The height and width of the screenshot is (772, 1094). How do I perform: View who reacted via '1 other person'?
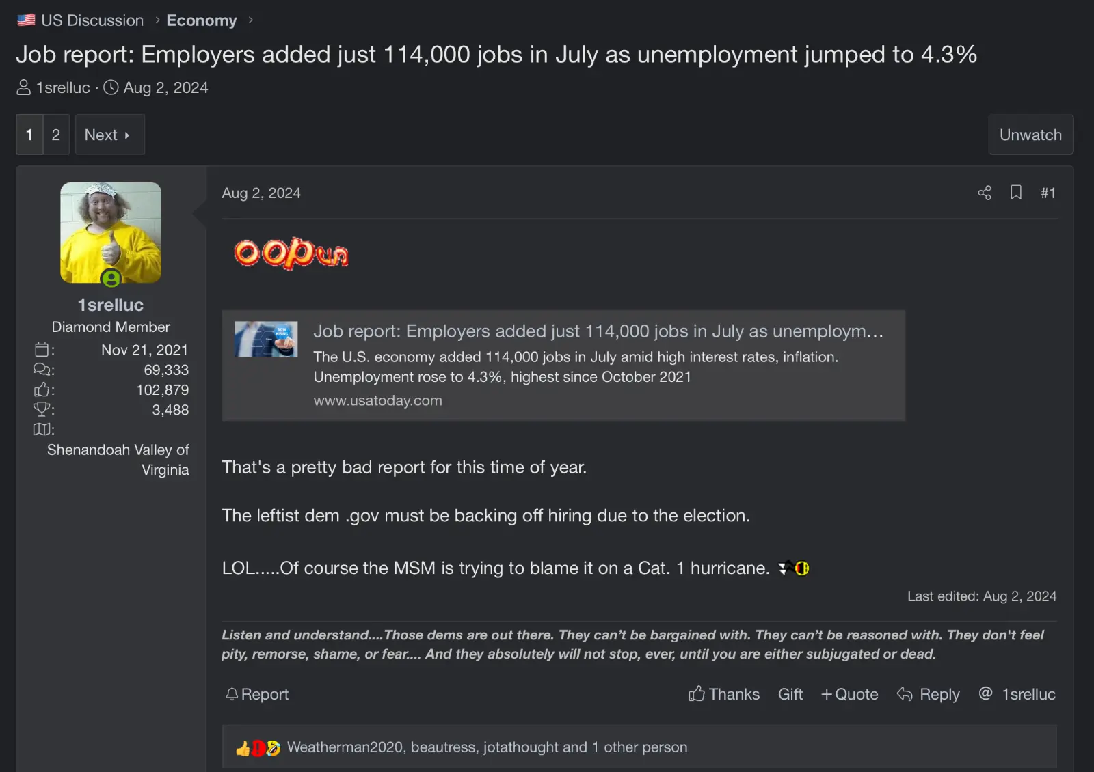pyautogui.click(x=639, y=747)
